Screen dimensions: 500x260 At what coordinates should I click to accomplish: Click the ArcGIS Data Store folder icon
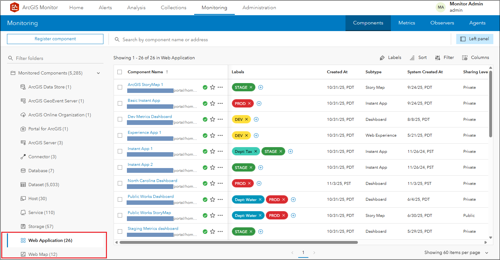[x=23, y=87]
